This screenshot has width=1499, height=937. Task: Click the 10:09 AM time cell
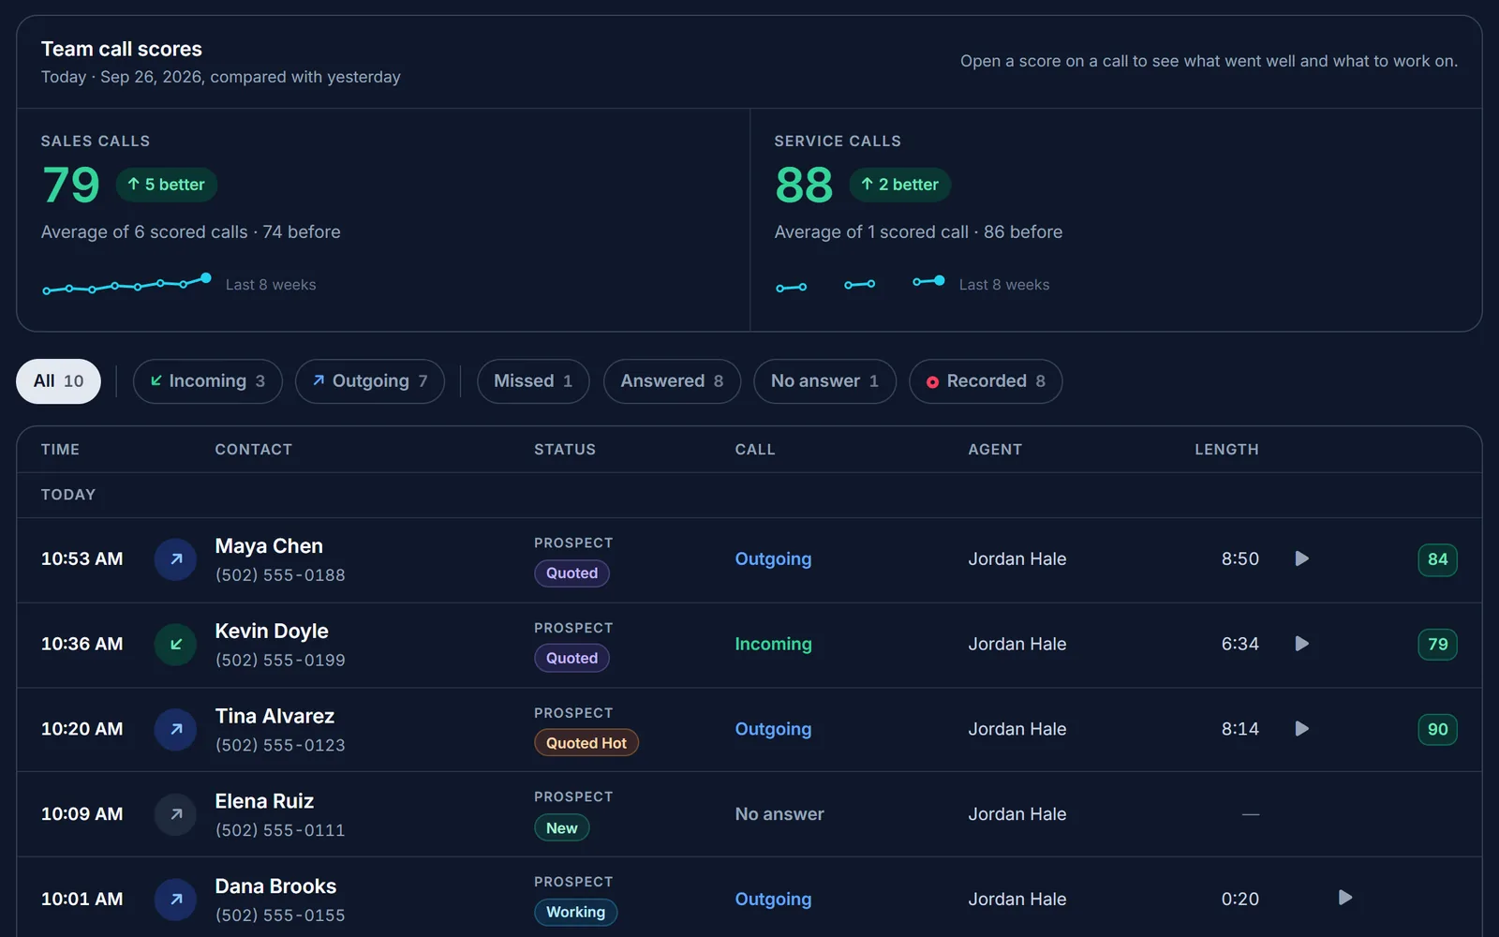(82, 814)
